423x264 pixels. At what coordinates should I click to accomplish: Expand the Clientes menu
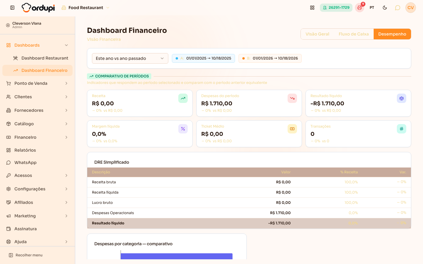point(37,97)
